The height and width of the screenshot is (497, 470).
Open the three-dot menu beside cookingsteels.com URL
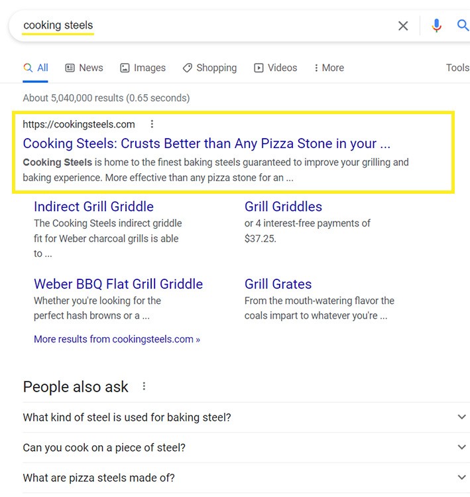pos(152,124)
